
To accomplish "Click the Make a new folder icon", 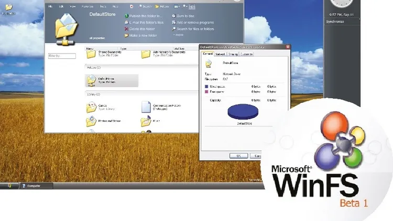I will click(126, 35).
